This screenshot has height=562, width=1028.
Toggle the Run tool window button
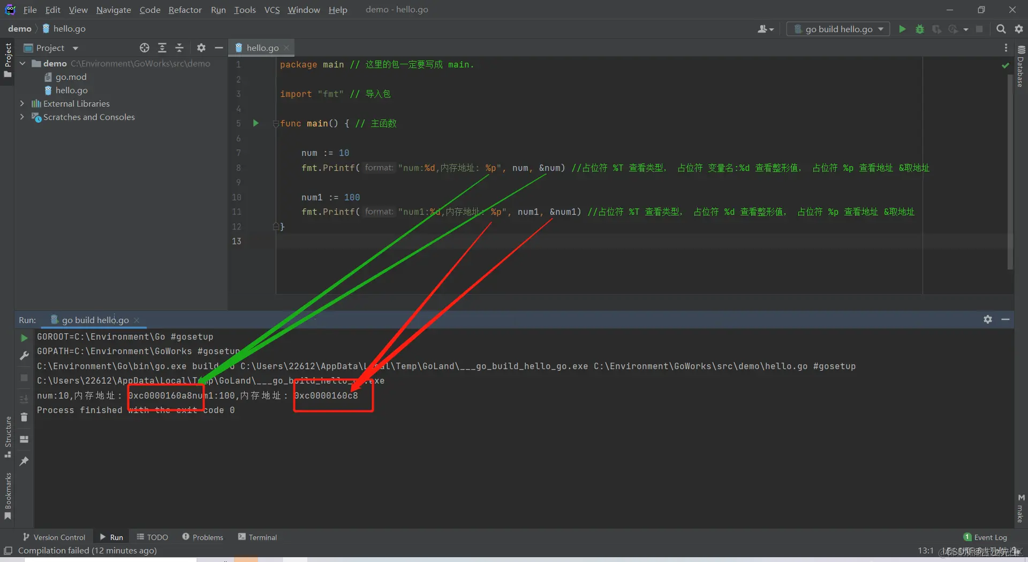[x=111, y=537]
